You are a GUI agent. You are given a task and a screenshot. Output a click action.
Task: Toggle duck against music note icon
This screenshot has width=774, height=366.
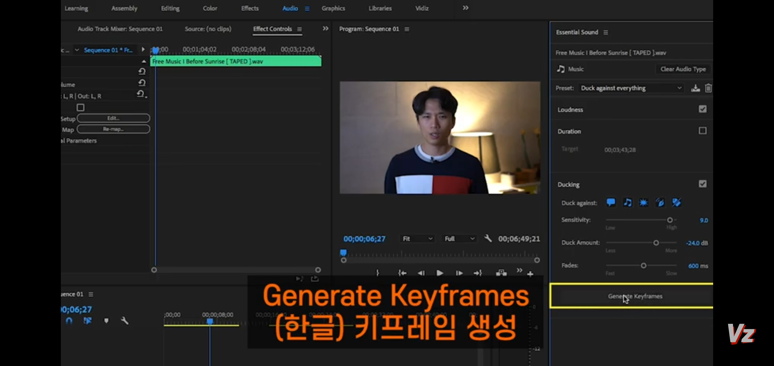(627, 203)
